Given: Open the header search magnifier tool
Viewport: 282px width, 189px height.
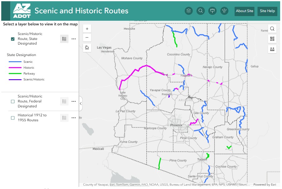Looking at the screenshot, I should click(200, 11).
